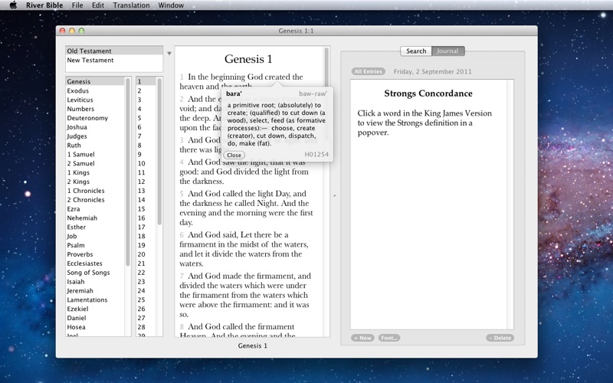Open the Apple menu
613x383 pixels.
(12, 5)
